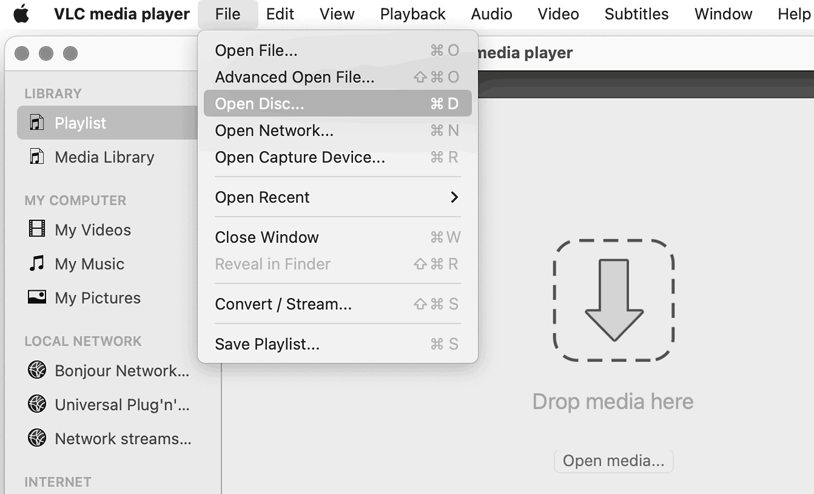Open the Subtitles menu
The image size is (814, 494).
pyautogui.click(x=636, y=14)
